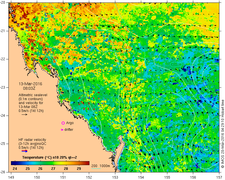Click the 'Altimetric sealevel' text

click(x=33, y=95)
